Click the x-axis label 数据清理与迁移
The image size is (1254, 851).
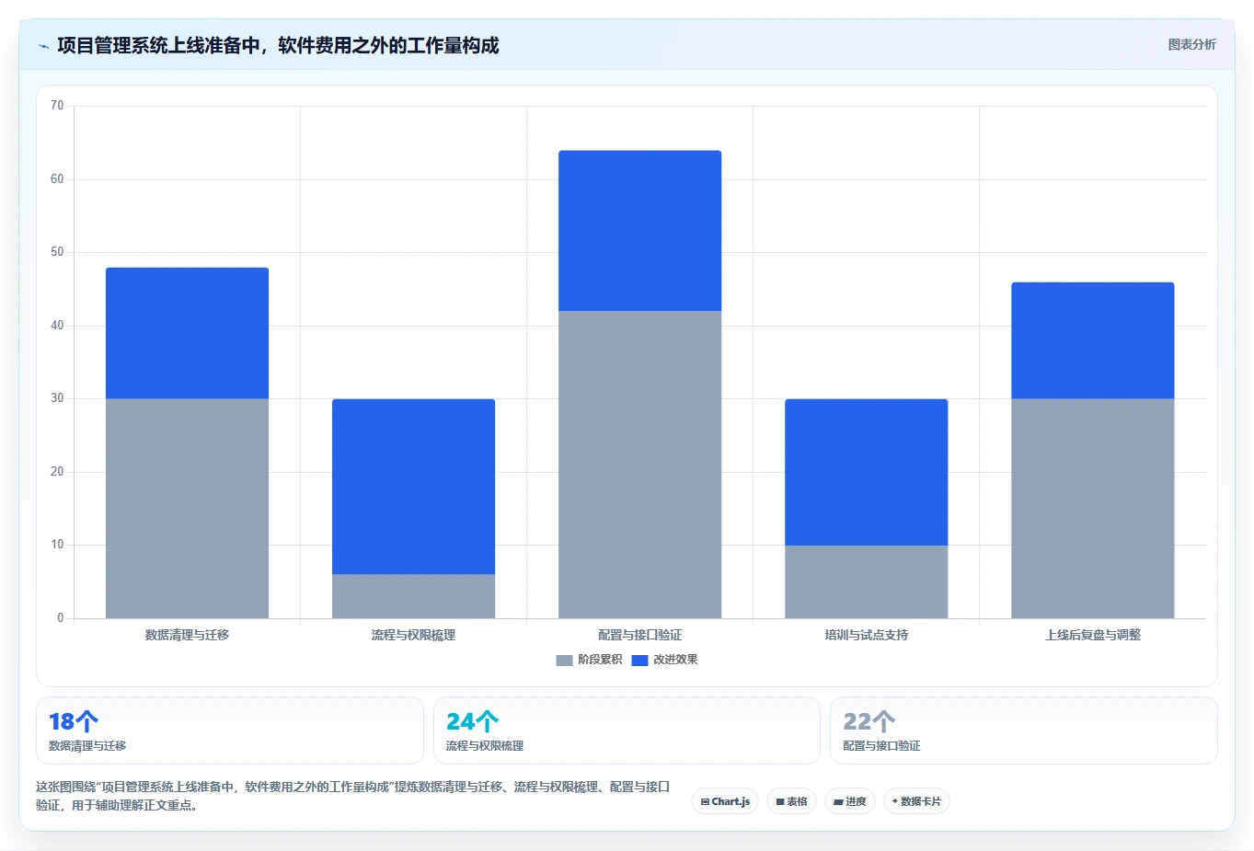tap(187, 635)
